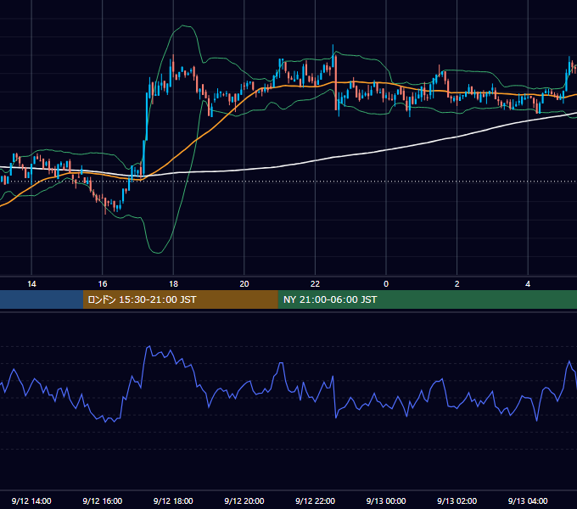This screenshot has width=577, height=509.
Task: Click hour label 4 on price chart axis
Action: click(x=528, y=284)
